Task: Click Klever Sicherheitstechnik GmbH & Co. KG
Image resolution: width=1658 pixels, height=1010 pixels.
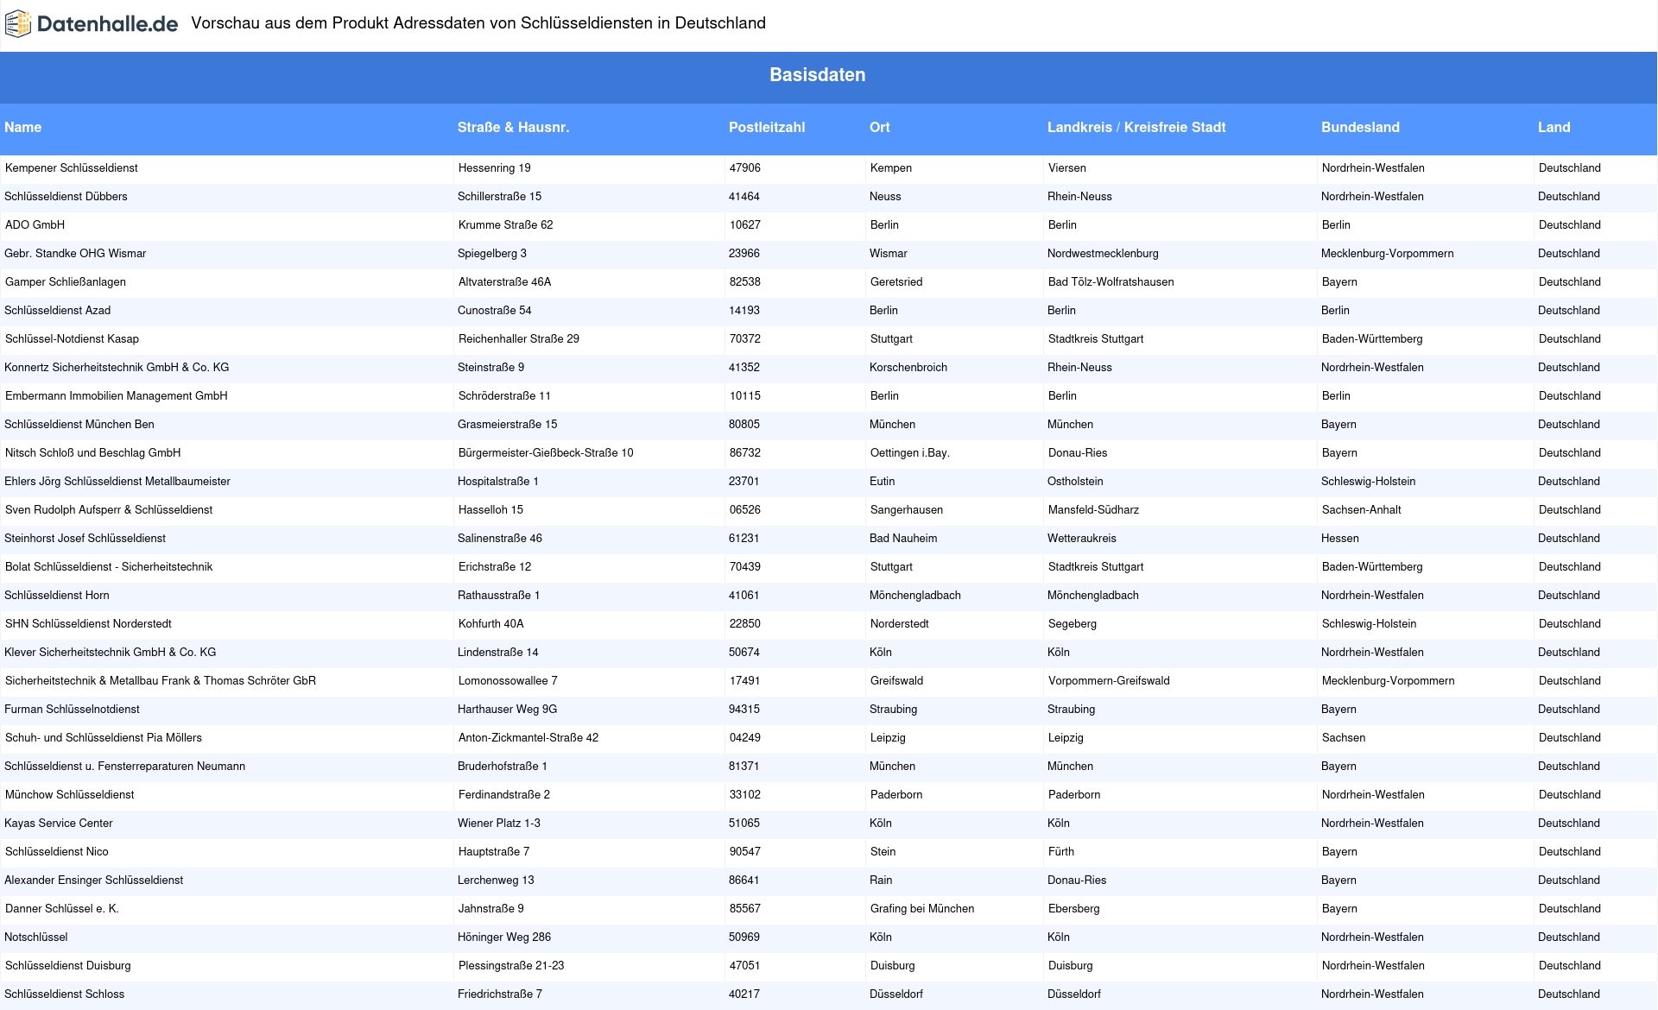Action: (x=111, y=653)
